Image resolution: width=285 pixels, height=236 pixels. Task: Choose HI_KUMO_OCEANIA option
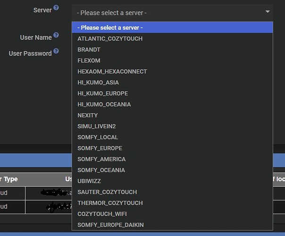tap(172, 104)
